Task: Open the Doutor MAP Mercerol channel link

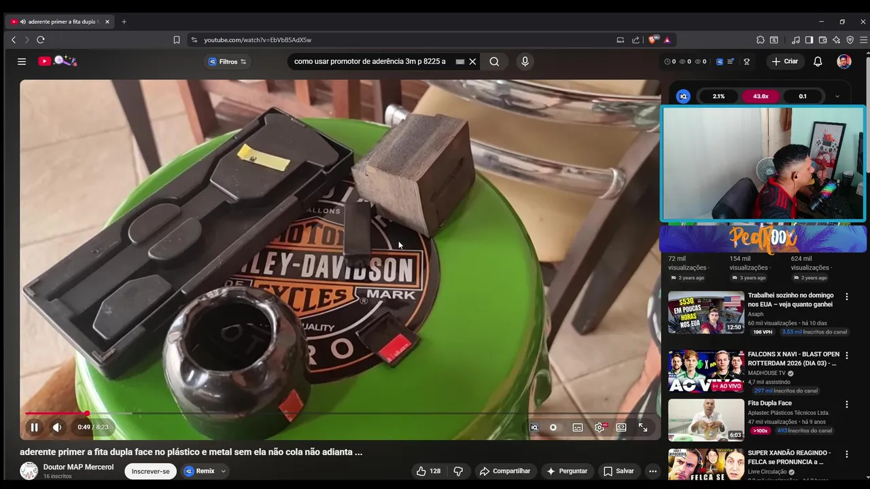Action: coord(78,467)
